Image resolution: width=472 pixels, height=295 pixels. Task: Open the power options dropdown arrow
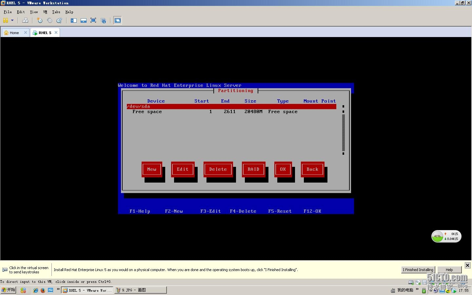click(x=12, y=20)
